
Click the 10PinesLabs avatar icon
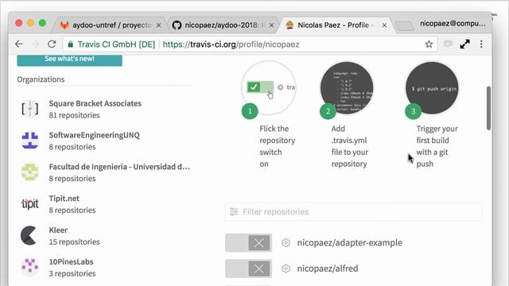point(30,267)
